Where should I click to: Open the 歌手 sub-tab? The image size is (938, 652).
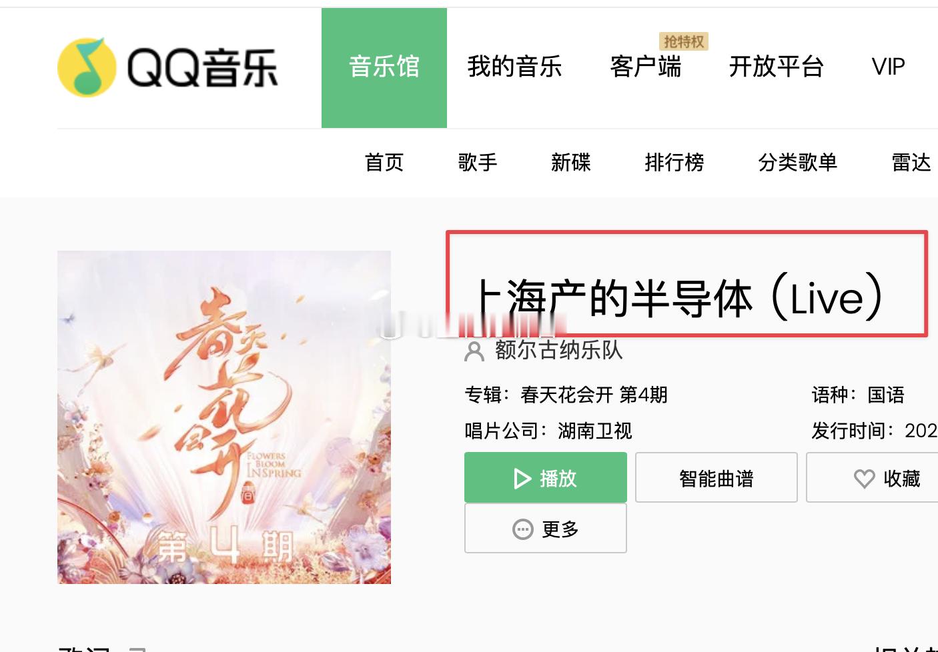pos(478,162)
